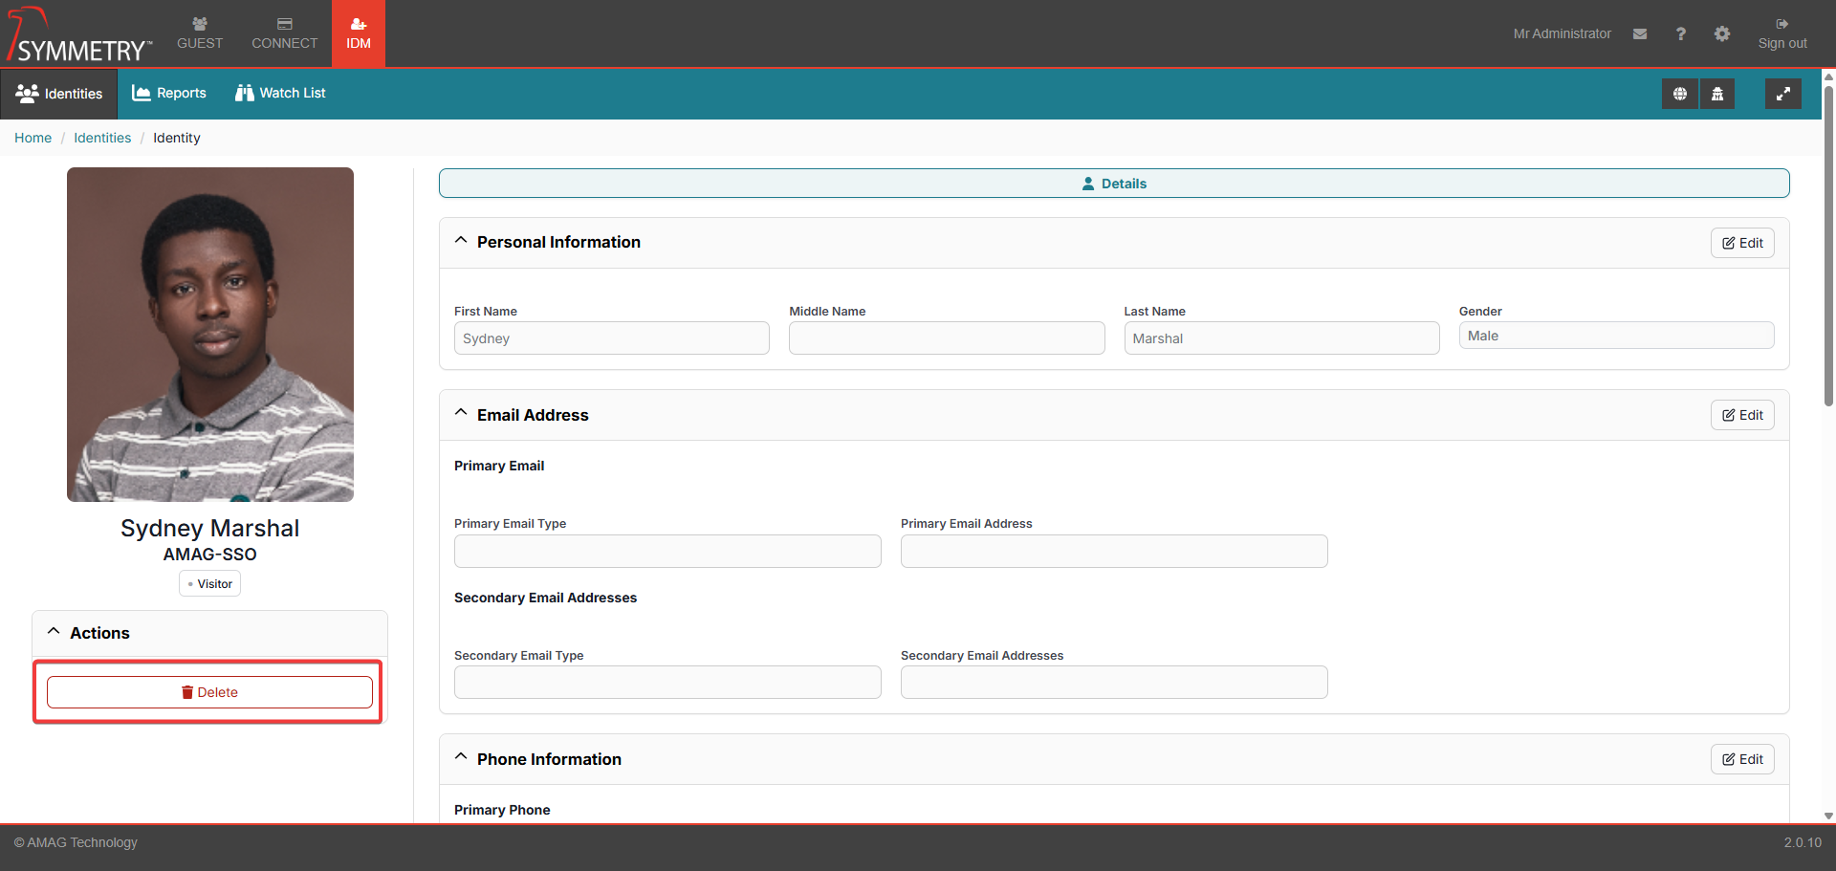Viewport: 1836px width, 871px height.
Task: Click the globe icon in the teal bar
Action: 1679,94
